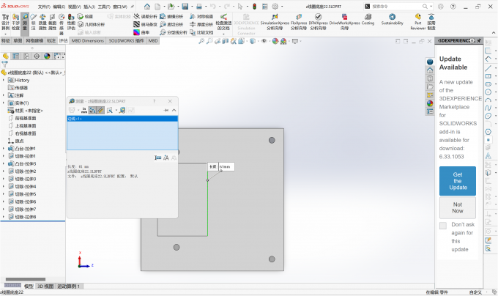Collapse the ribbon with the caret arrow
498x296 pixels.
(x=494, y=33)
